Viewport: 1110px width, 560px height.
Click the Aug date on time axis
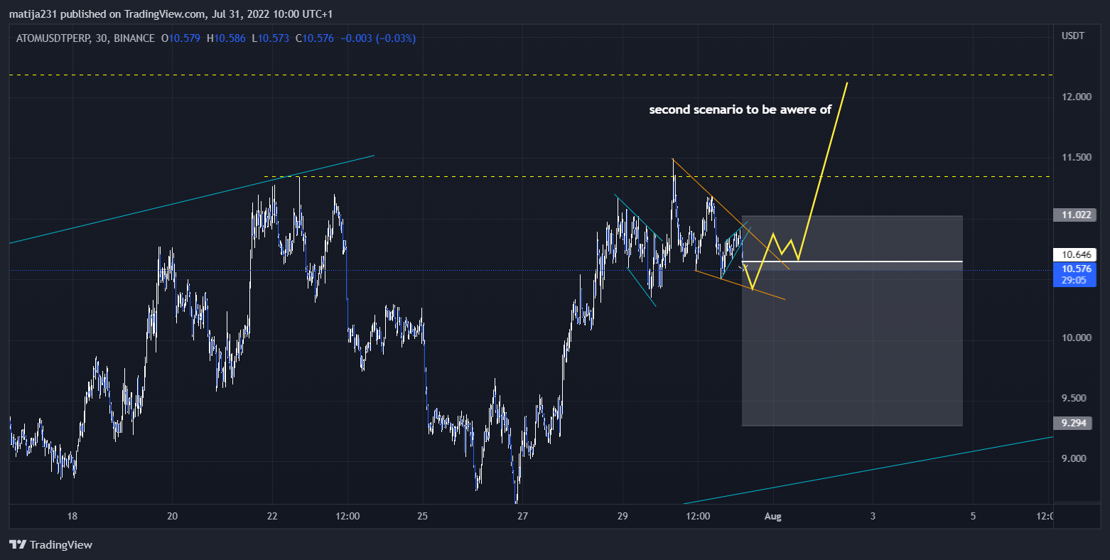pyautogui.click(x=772, y=517)
